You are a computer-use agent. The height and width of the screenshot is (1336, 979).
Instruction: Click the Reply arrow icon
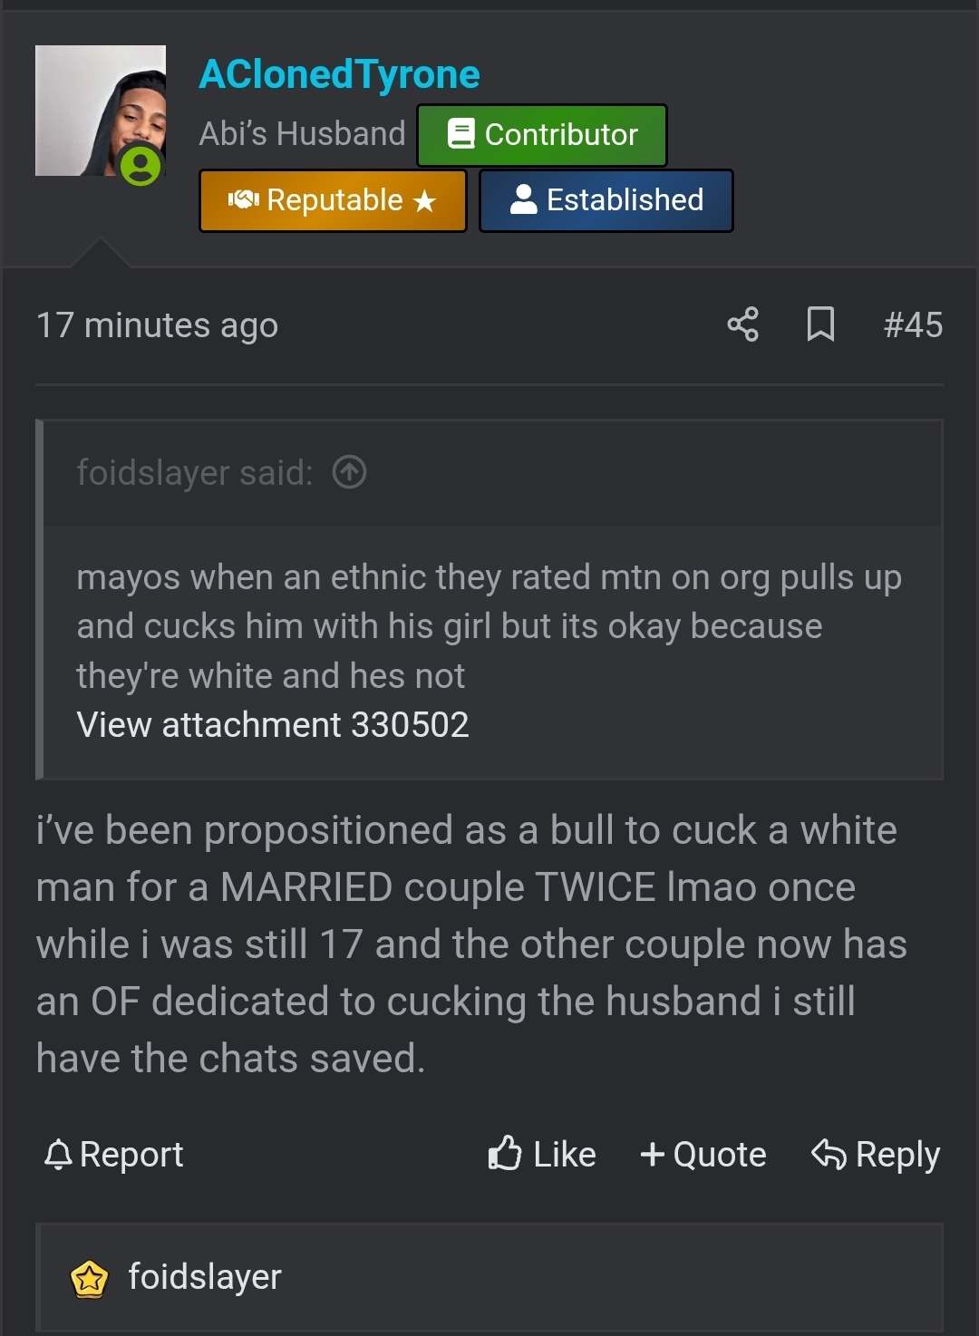pyautogui.click(x=829, y=1154)
